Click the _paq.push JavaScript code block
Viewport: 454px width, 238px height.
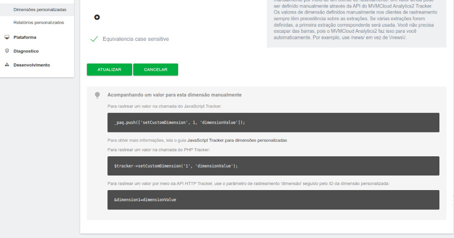tap(273, 123)
